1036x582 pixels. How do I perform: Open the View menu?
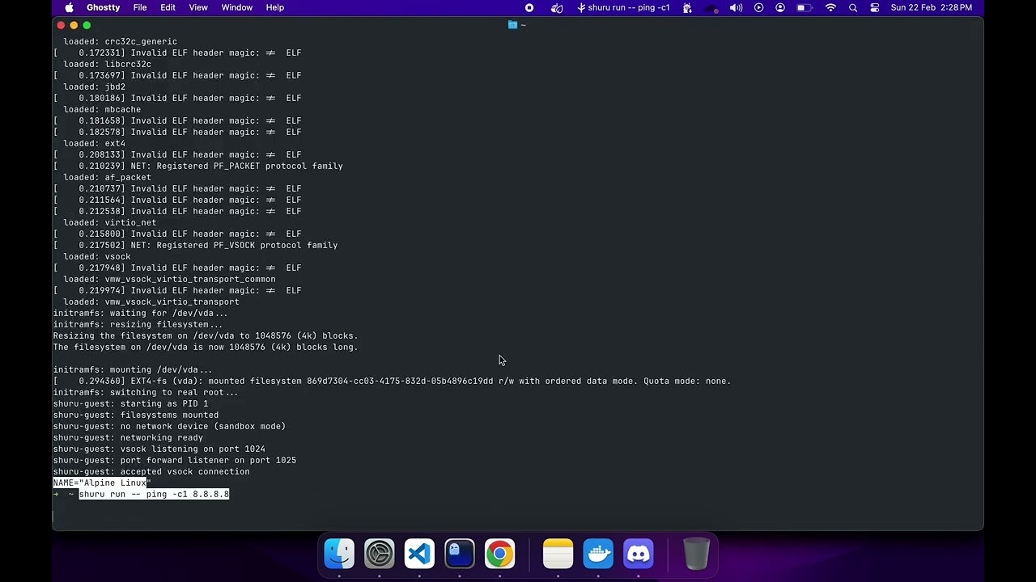coord(198,7)
